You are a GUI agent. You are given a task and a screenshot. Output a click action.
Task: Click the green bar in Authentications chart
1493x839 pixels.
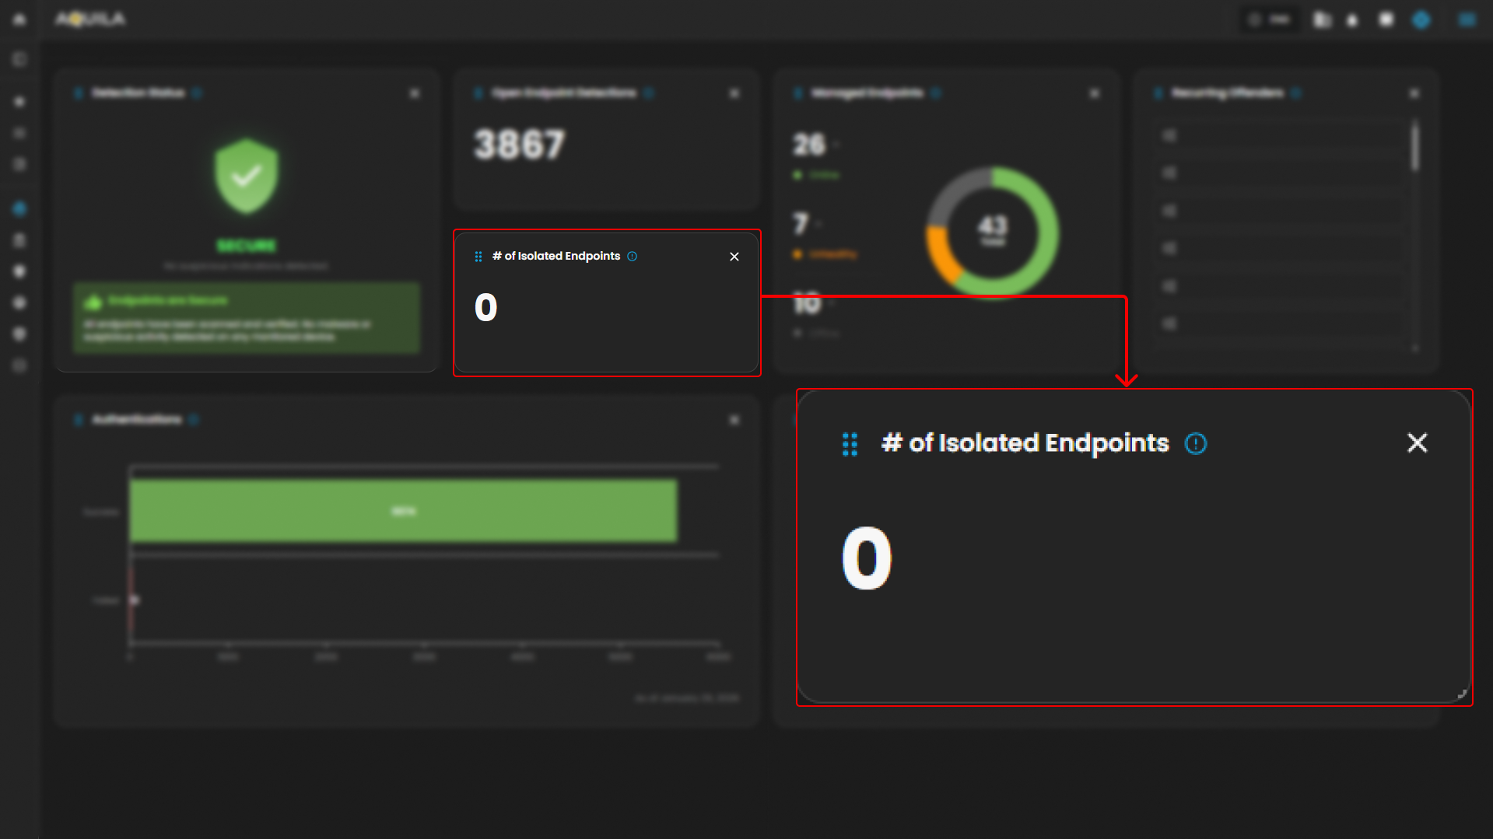(x=403, y=511)
